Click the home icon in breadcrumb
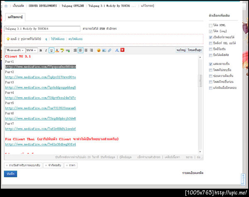This screenshot has width=249, height=197. tap(6, 6)
